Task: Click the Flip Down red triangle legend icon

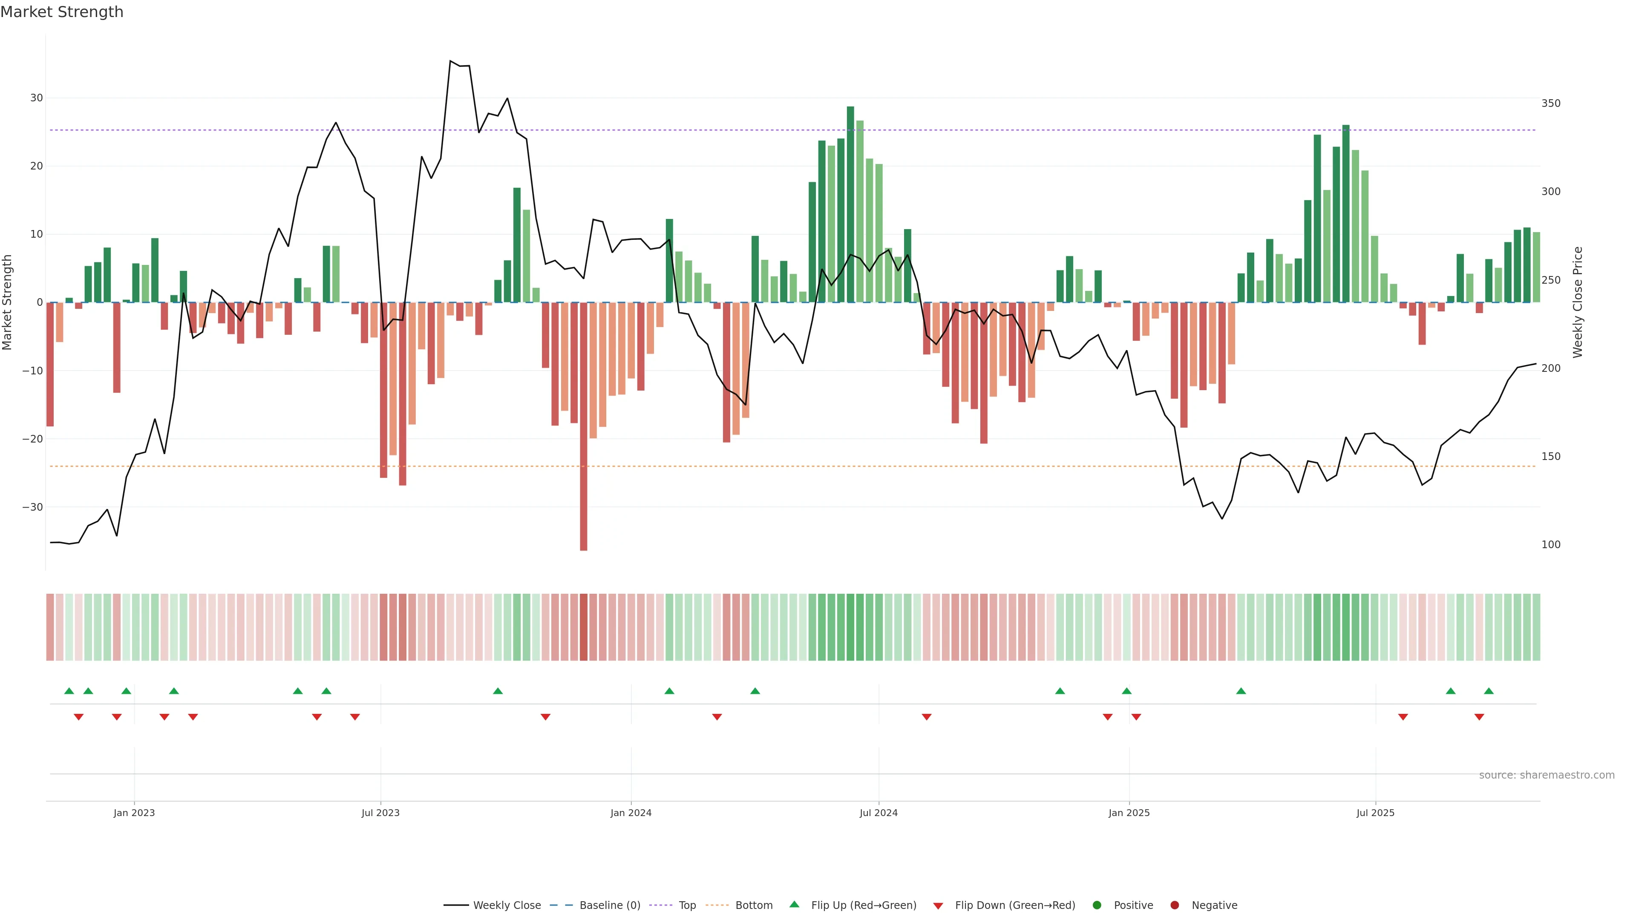Action: point(938,906)
